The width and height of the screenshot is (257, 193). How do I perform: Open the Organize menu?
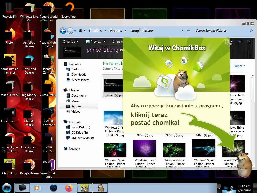click(x=71, y=42)
